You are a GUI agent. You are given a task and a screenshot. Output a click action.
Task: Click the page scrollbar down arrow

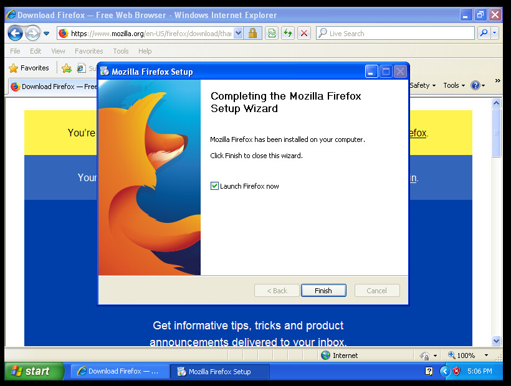click(x=496, y=341)
